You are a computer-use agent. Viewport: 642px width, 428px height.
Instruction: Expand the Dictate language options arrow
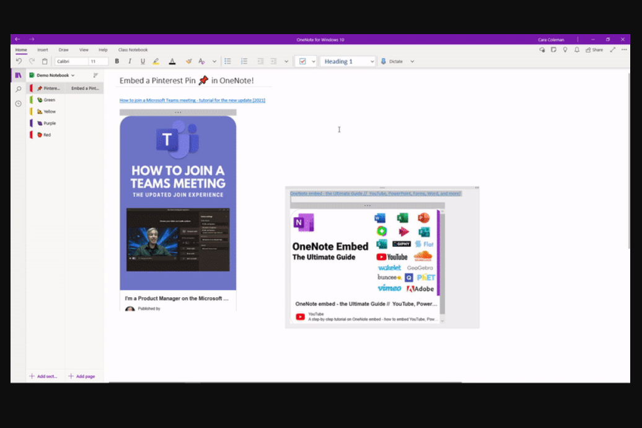[x=412, y=61]
